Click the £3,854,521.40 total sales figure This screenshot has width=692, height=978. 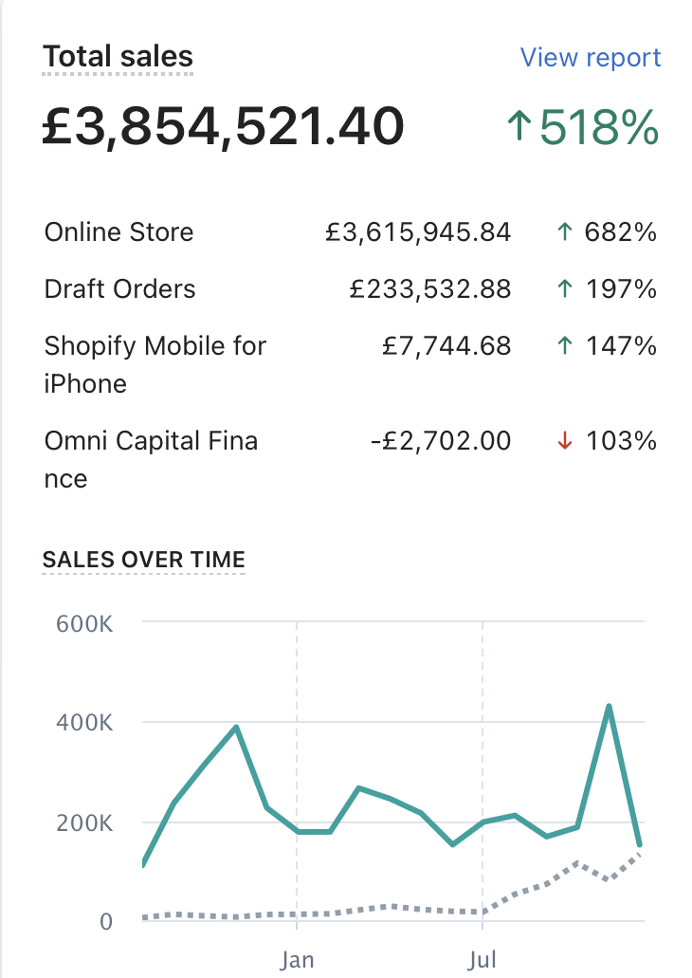click(223, 127)
